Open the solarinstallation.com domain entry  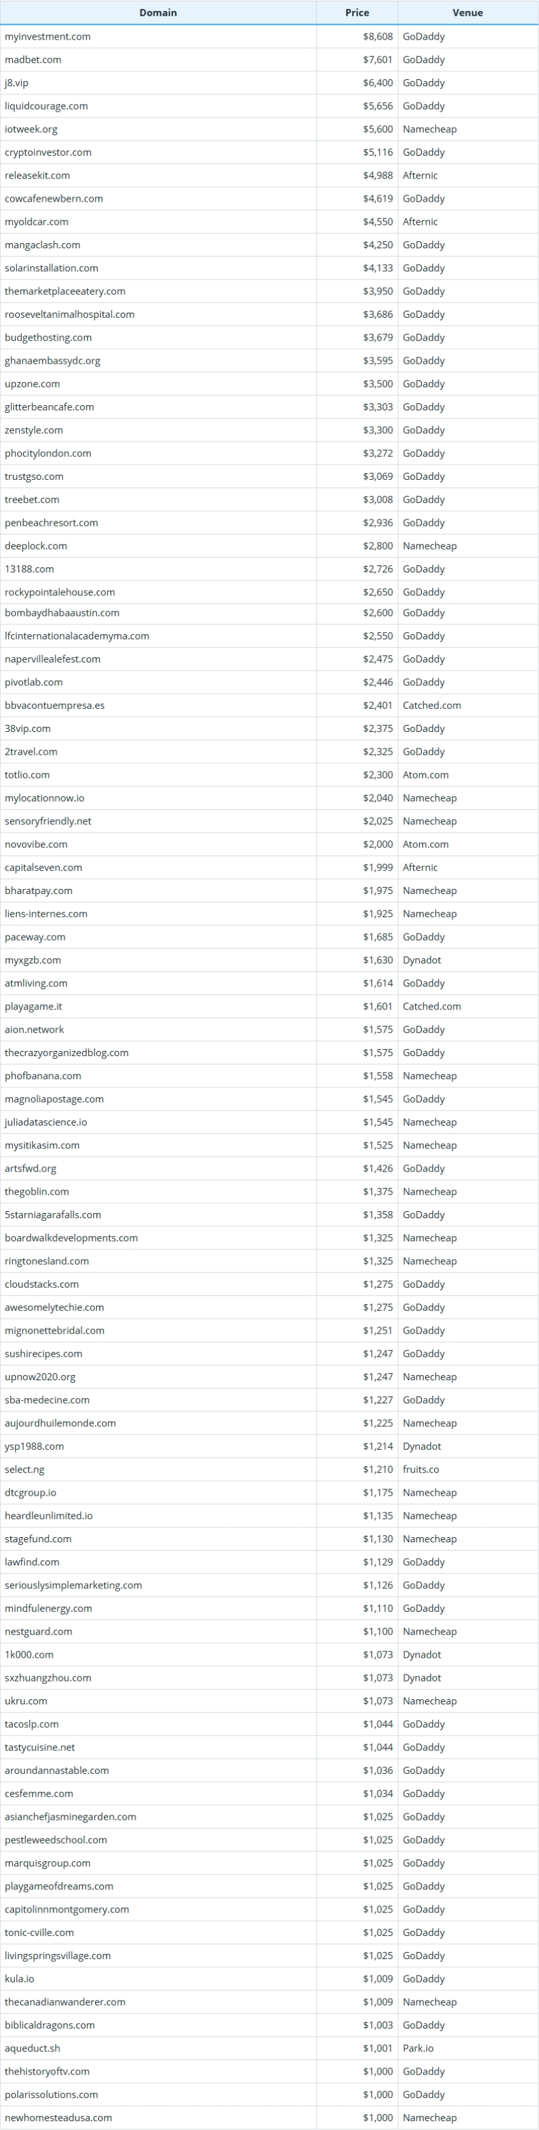(51, 268)
